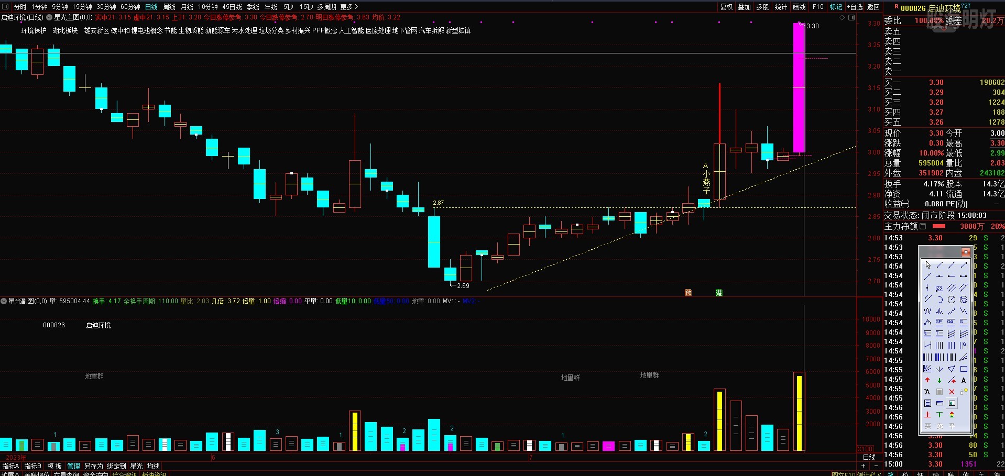Select the arc drawing tool

pyautogui.click(x=940, y=300)
